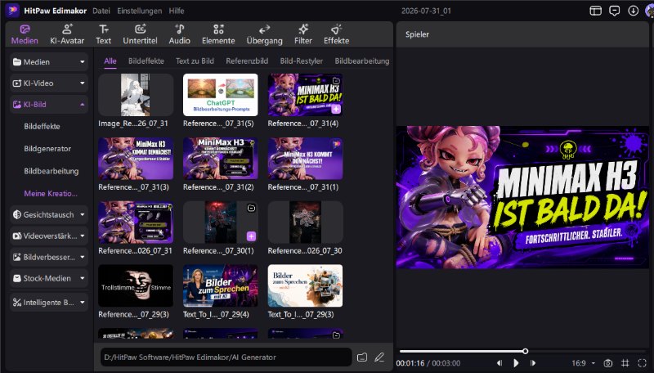Image resolution: width=654 pixels, height=373 pixels.
Task: Switch to the Bildeffekte tab
Action: pos(146,61)
